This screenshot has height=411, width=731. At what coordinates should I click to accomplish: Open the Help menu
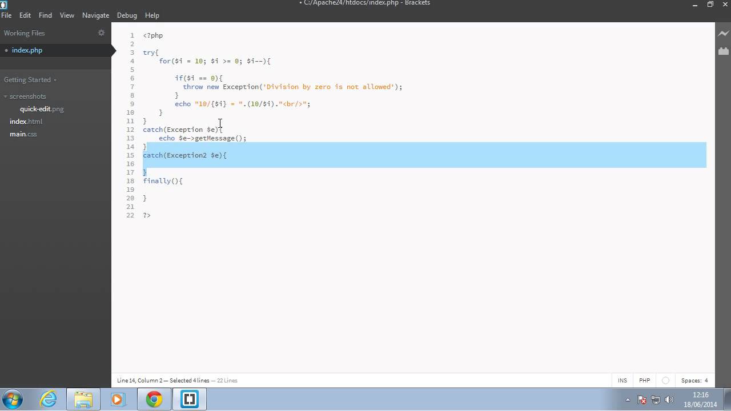click(152, 15)
